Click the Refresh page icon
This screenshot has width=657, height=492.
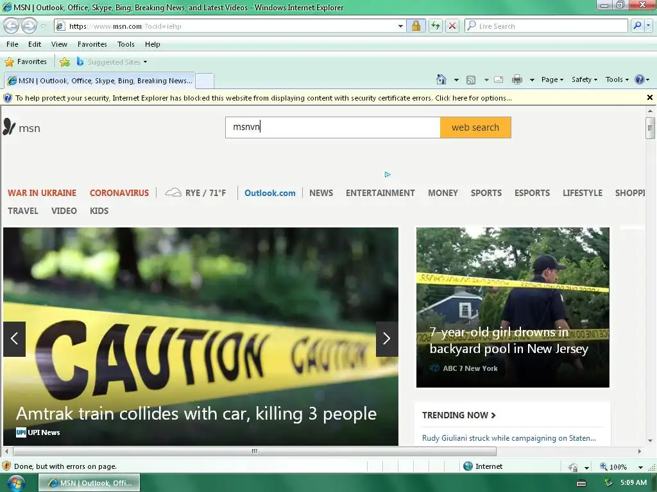pos(436,26)
